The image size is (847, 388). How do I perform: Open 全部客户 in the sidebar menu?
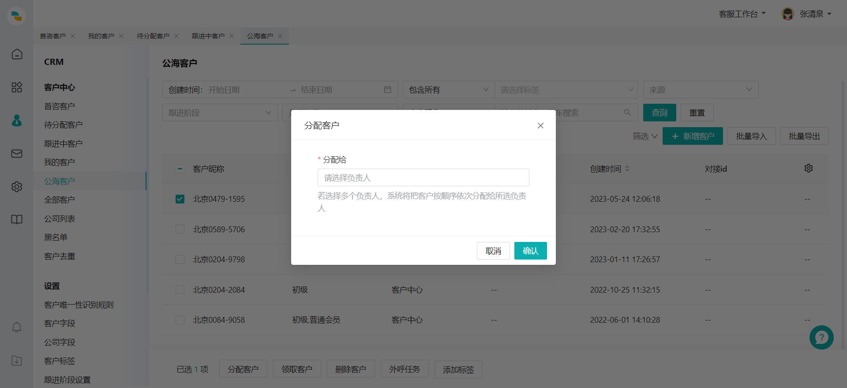[x=60, y=200]
